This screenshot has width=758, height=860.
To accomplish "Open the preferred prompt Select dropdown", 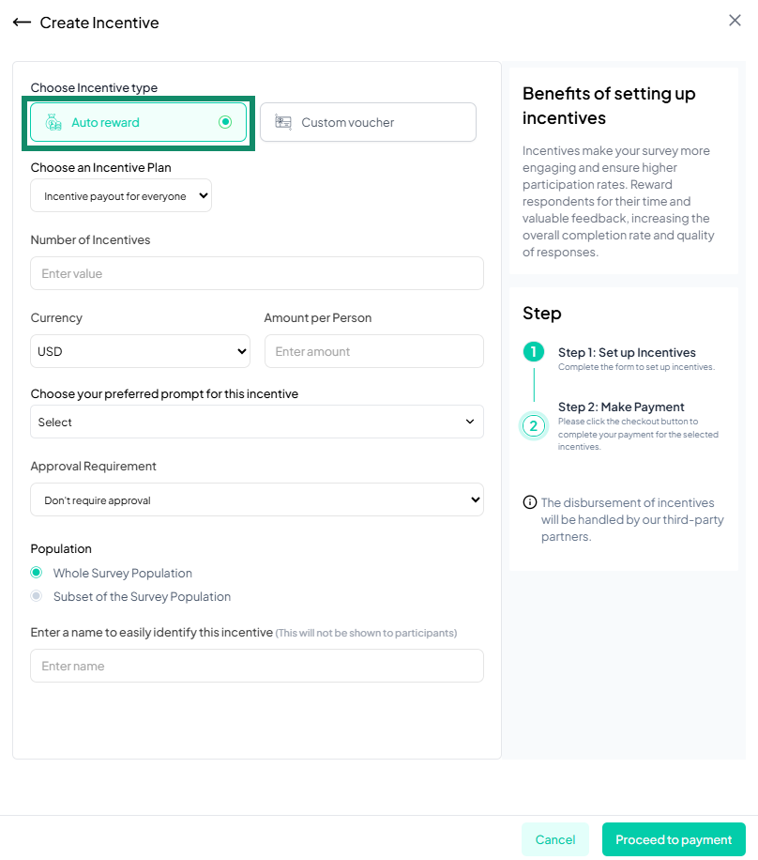I will click(257, 422).
